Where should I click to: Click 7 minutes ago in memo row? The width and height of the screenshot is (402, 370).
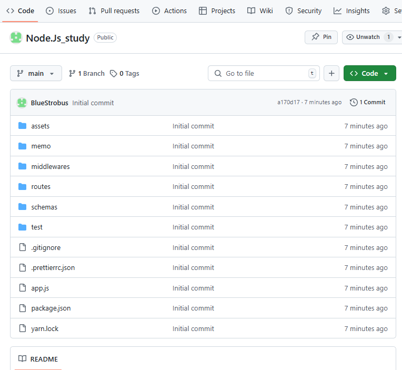pos(366,146)
